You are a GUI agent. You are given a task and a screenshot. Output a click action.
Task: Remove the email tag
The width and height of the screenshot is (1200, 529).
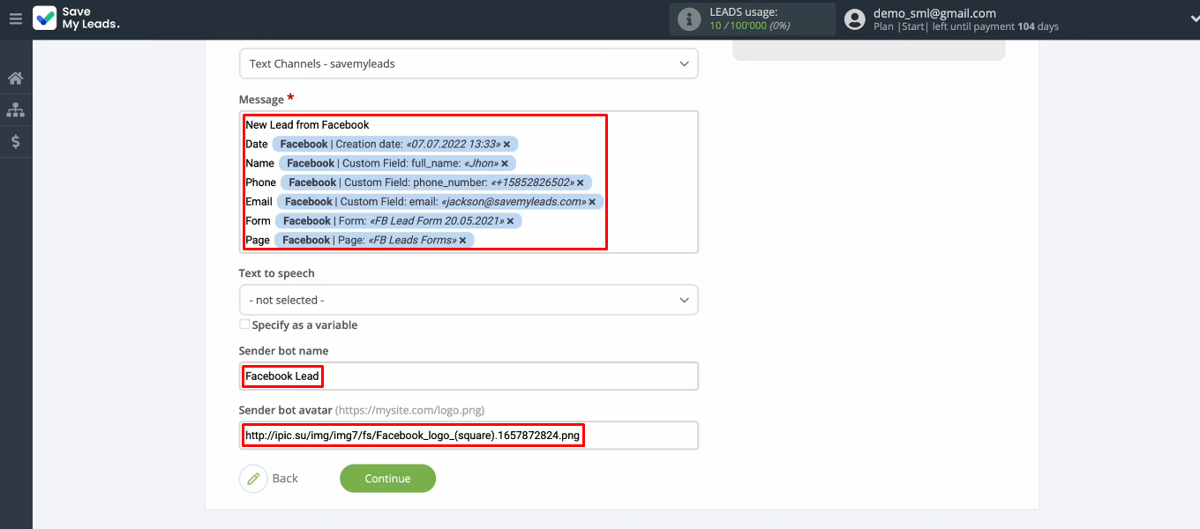tap(592, 202)
